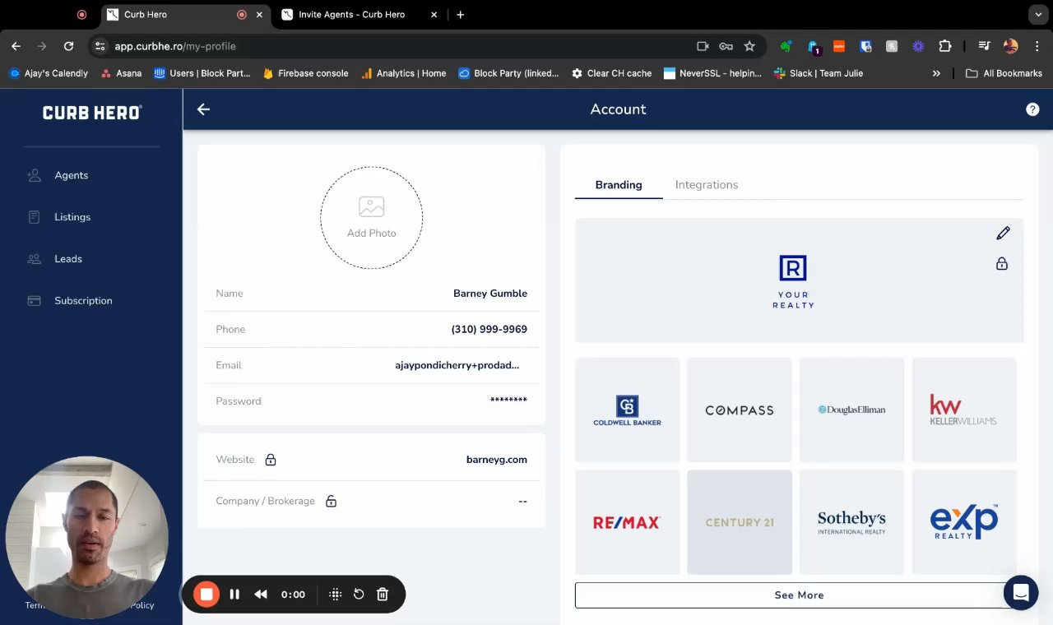The width and height of the screenshot is (1053, 625).
Task: Open the help question mark icon
Action: (1032, 109)
